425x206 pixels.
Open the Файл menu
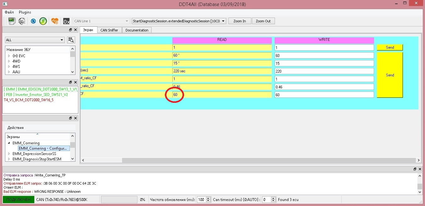pos(9,12)
